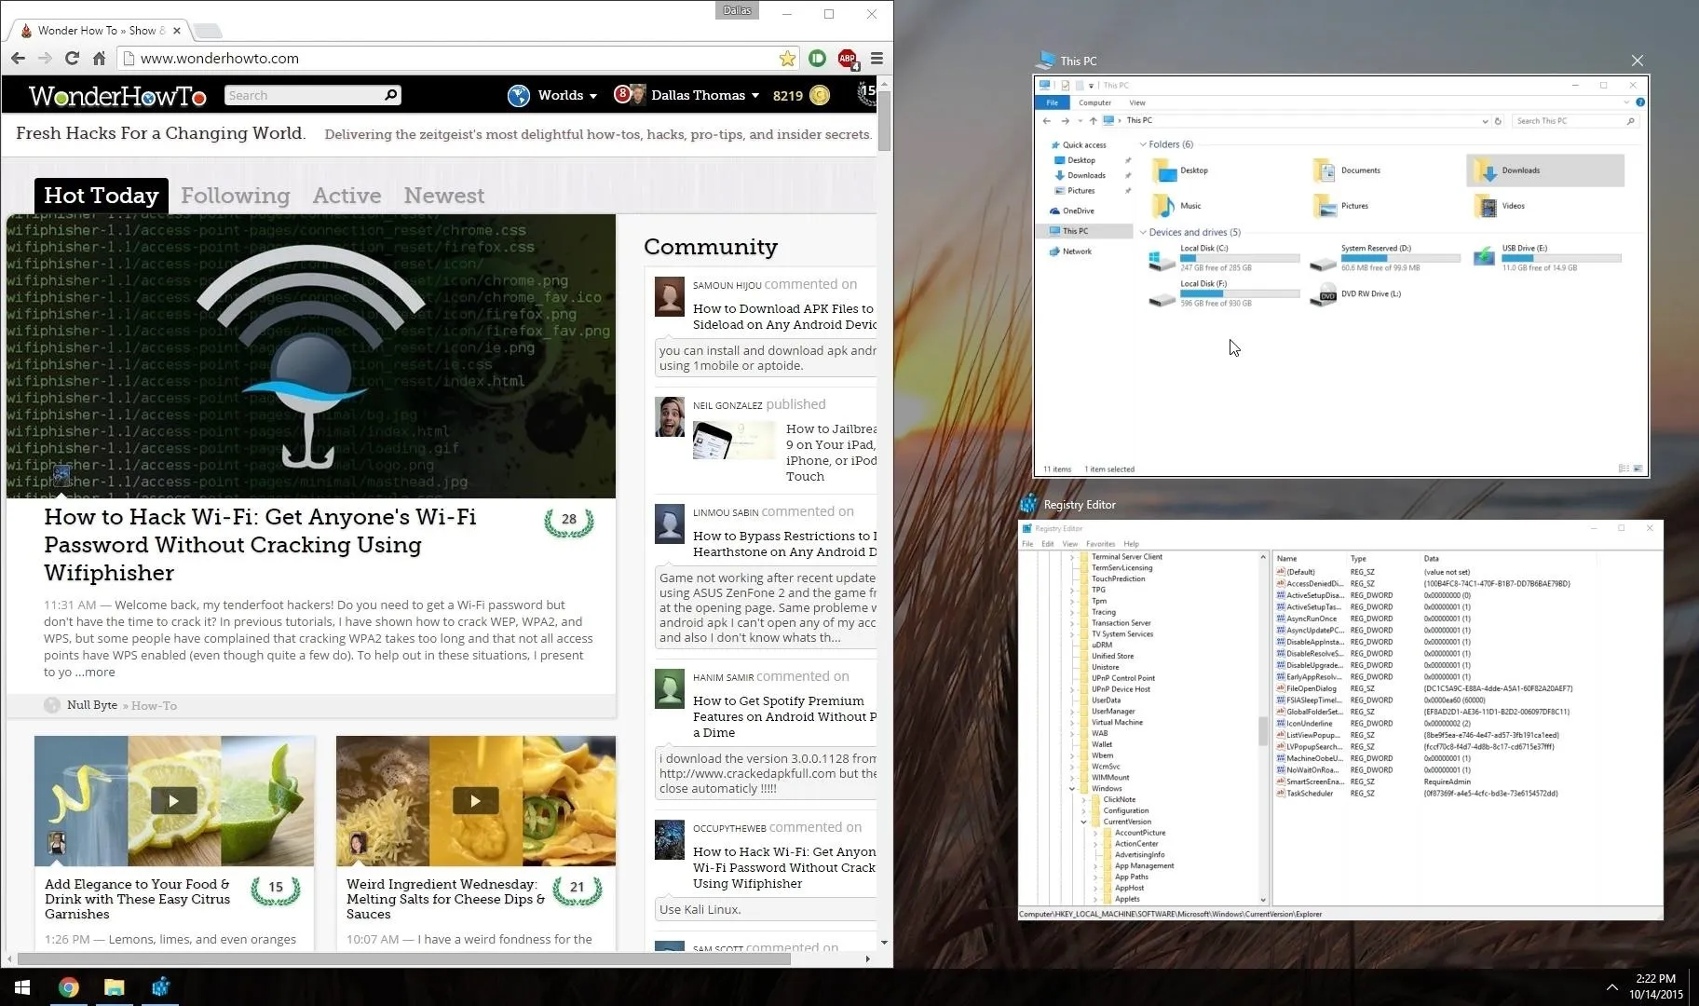
Task: Open the This PC address bar history dropdown
Action: pyautogui.click(x=1485, y=121)
